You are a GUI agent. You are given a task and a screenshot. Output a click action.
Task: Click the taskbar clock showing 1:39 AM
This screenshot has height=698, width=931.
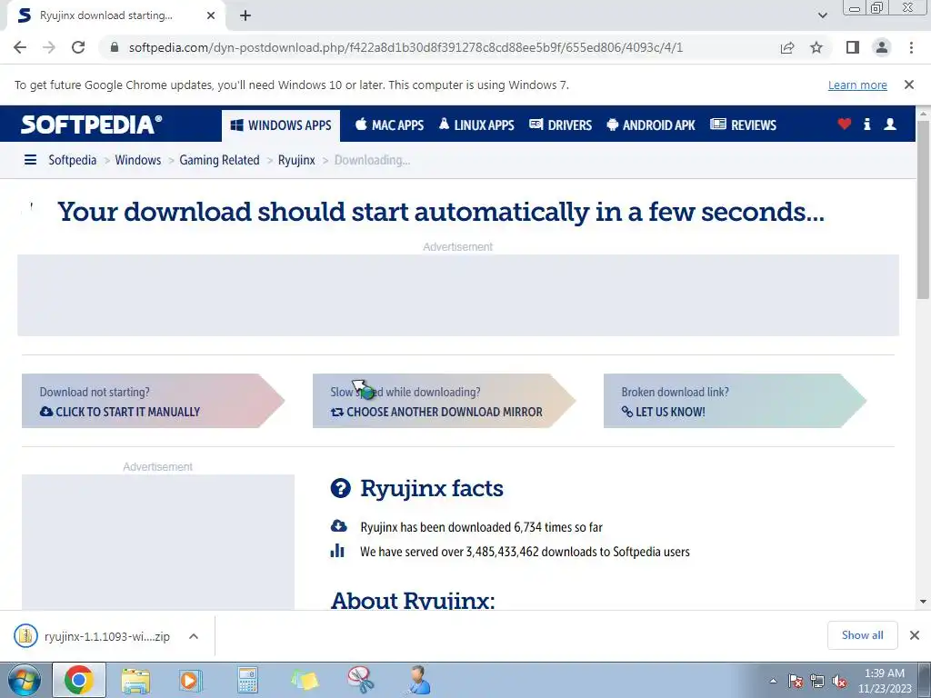(885, 681)
